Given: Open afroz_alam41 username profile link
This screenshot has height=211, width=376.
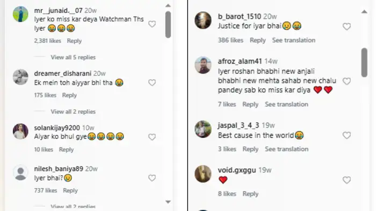Looking at the screenshot, I should [240, 62].
